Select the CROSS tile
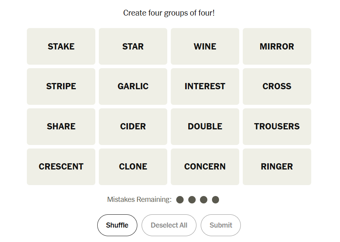Image resolution: width=340 pixels, height=242 pixels. [277, 87]
